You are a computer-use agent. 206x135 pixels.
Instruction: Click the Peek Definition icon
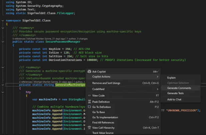[x=89, y=102]
